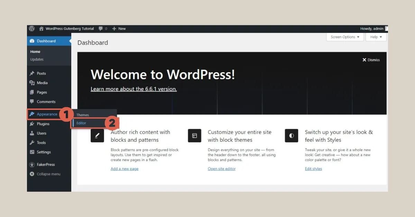Expand the Help dropdown tab
This screenshot has height=217, width=415.
click(x=376, y=37)
